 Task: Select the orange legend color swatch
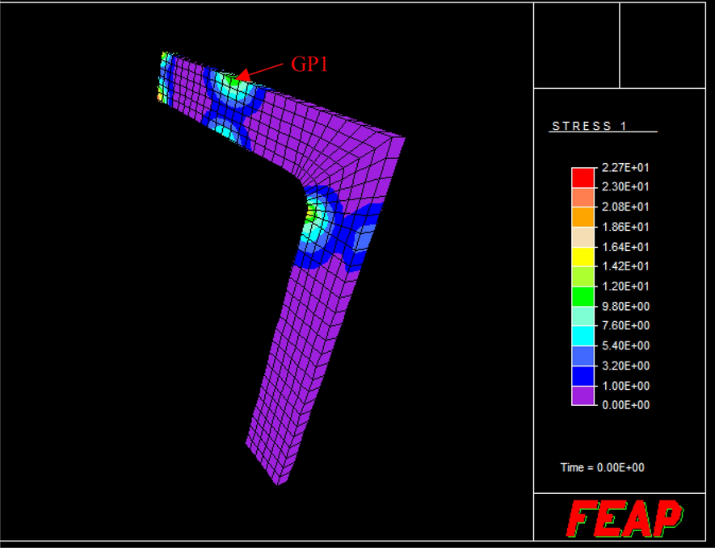[x=583, y=216]
